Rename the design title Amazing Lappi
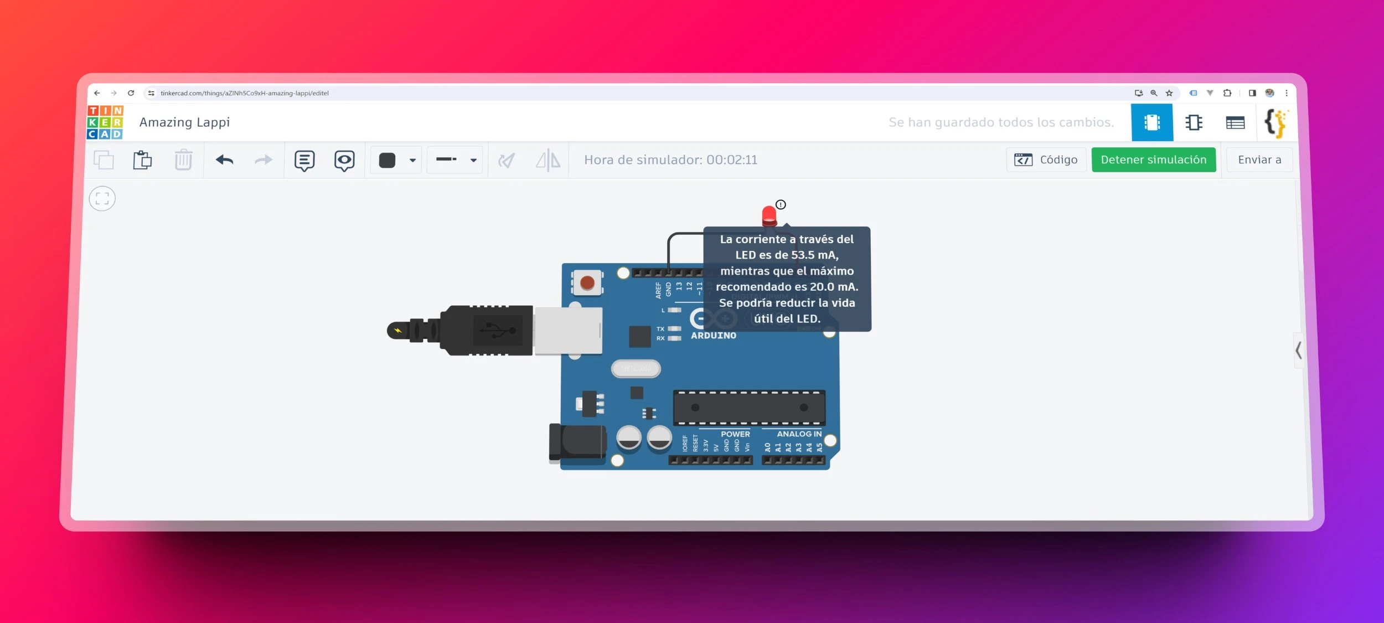This screenshot has height=623, width=1384. click(x=184, y=122)
